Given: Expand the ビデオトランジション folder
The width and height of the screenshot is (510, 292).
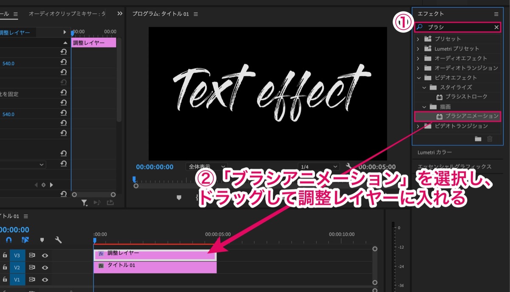Looking at the screenshot, I should coord(418,126).
